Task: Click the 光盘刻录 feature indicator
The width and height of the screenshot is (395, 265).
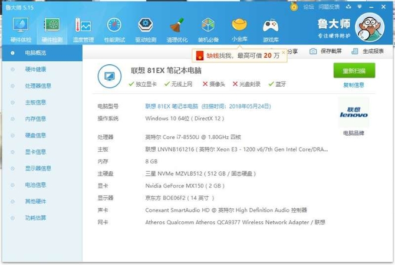Action: point(246,84)
